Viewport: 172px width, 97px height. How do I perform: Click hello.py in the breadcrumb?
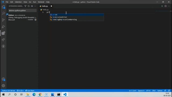(46, 10)
